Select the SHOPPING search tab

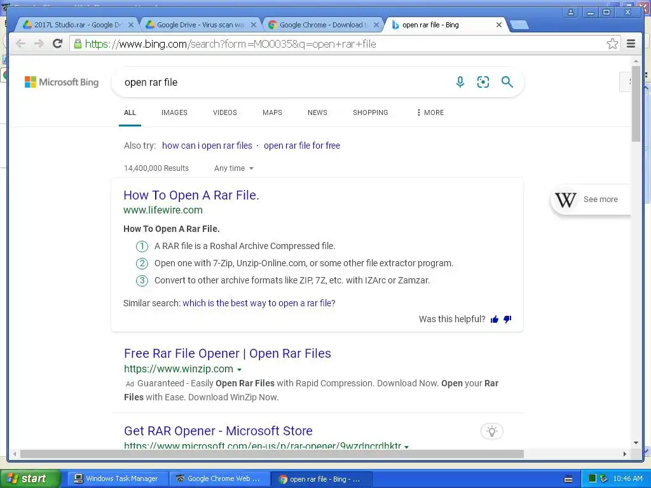pyautogui.click(x=371, y=112)
